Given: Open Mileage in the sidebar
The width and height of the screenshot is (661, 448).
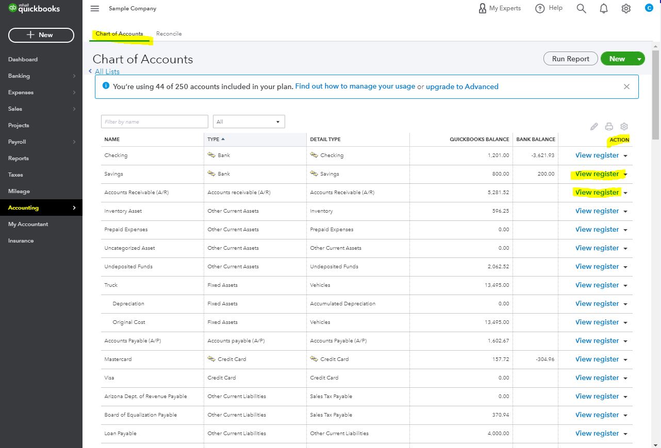Looking at the screenshot, I should point(19,191).
